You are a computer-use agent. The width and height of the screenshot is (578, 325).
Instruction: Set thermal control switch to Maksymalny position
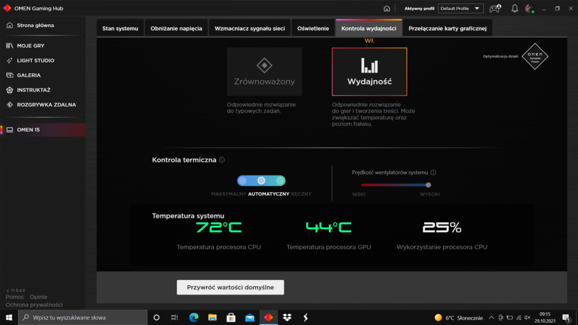click(243, 181)
